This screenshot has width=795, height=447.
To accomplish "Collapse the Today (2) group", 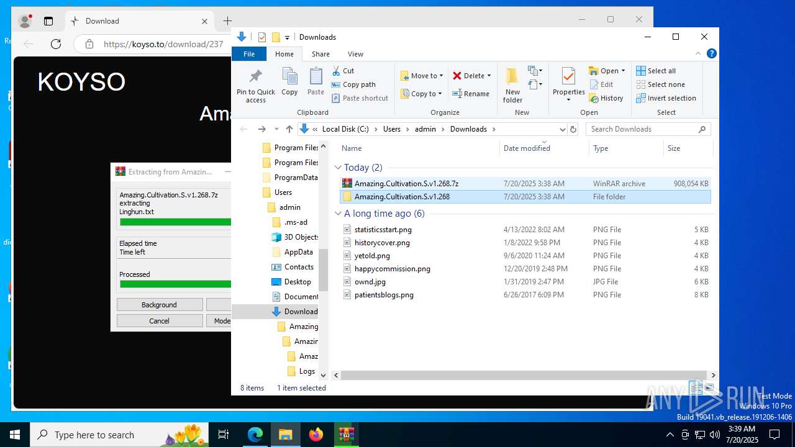I will coord(338,168).
